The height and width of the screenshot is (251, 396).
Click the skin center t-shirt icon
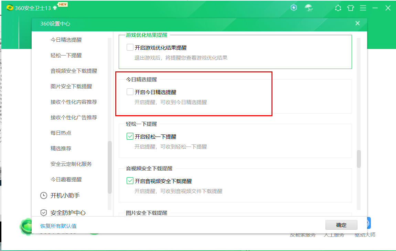(x=351, y=8)
